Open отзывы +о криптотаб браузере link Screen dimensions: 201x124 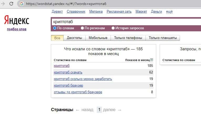[x=78, y=92]
